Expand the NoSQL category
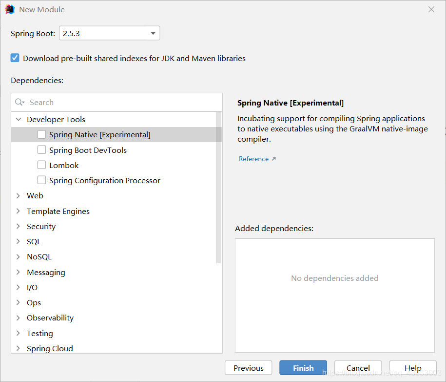 [18, 256]
